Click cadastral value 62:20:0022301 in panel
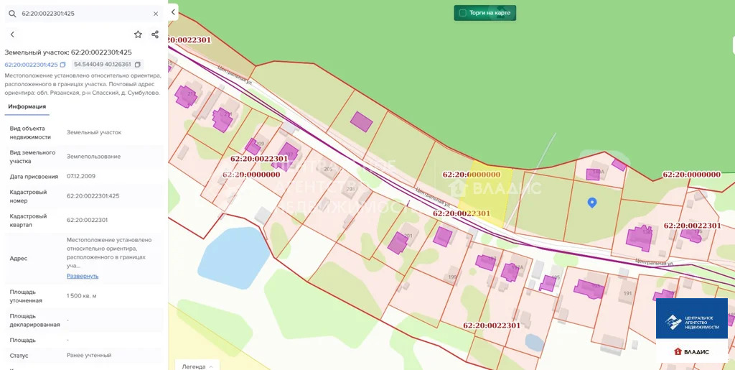Image resolution: width=735 pixels, height=370 pixels. tap(87, 220)
